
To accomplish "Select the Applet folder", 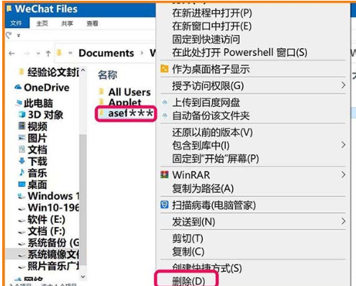I will coord(125,102).
